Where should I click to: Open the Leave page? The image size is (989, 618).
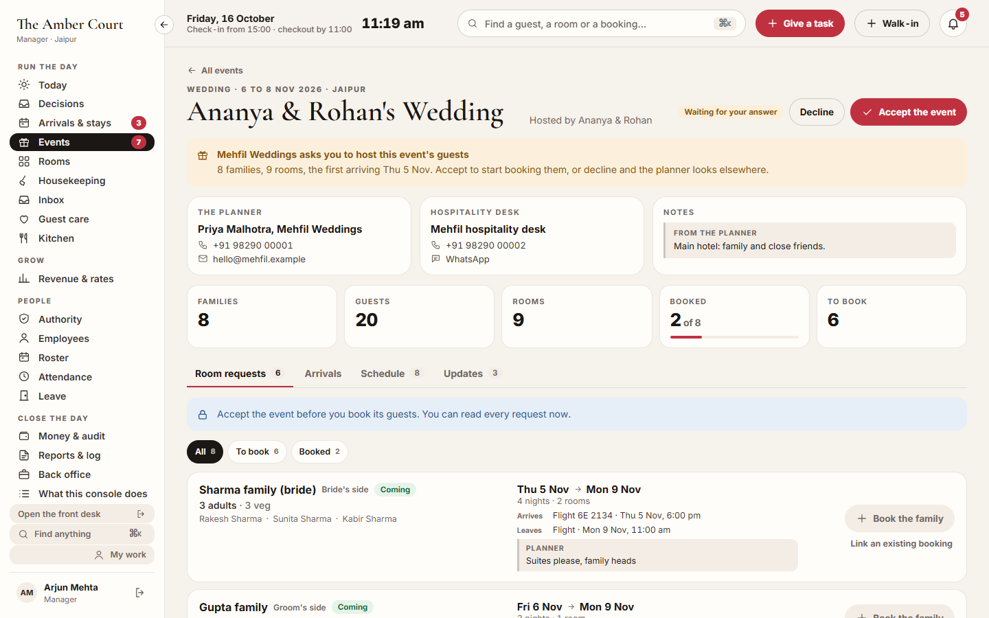[82, 396]
